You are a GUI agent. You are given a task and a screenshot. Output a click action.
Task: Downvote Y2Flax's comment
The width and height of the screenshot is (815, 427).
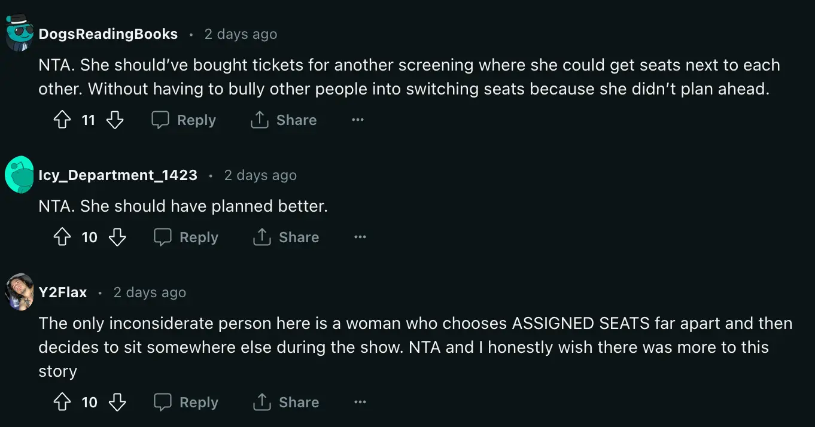point(117,402)
